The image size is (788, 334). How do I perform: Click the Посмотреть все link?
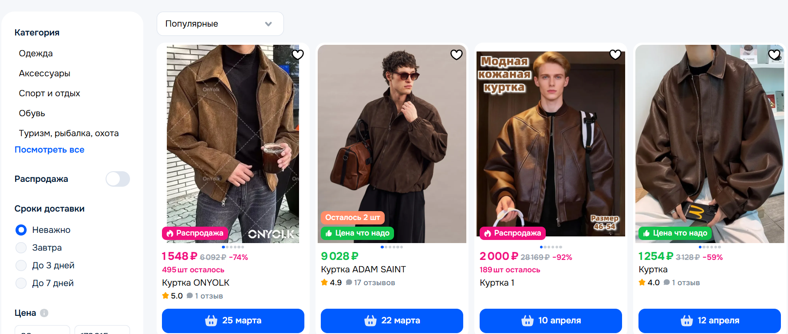[x=49, y=150]
